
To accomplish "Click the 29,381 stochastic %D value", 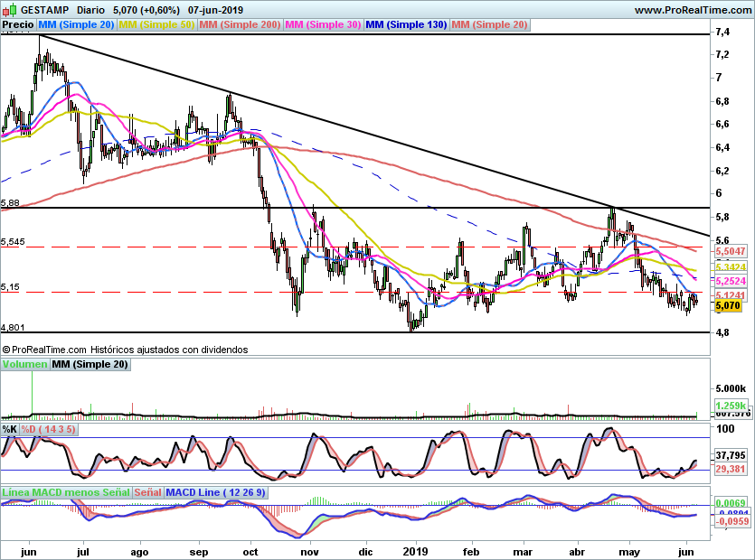I will click(731, 469).
